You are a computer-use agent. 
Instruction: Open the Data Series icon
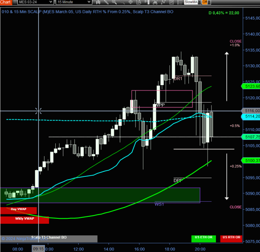click(155, 2)
